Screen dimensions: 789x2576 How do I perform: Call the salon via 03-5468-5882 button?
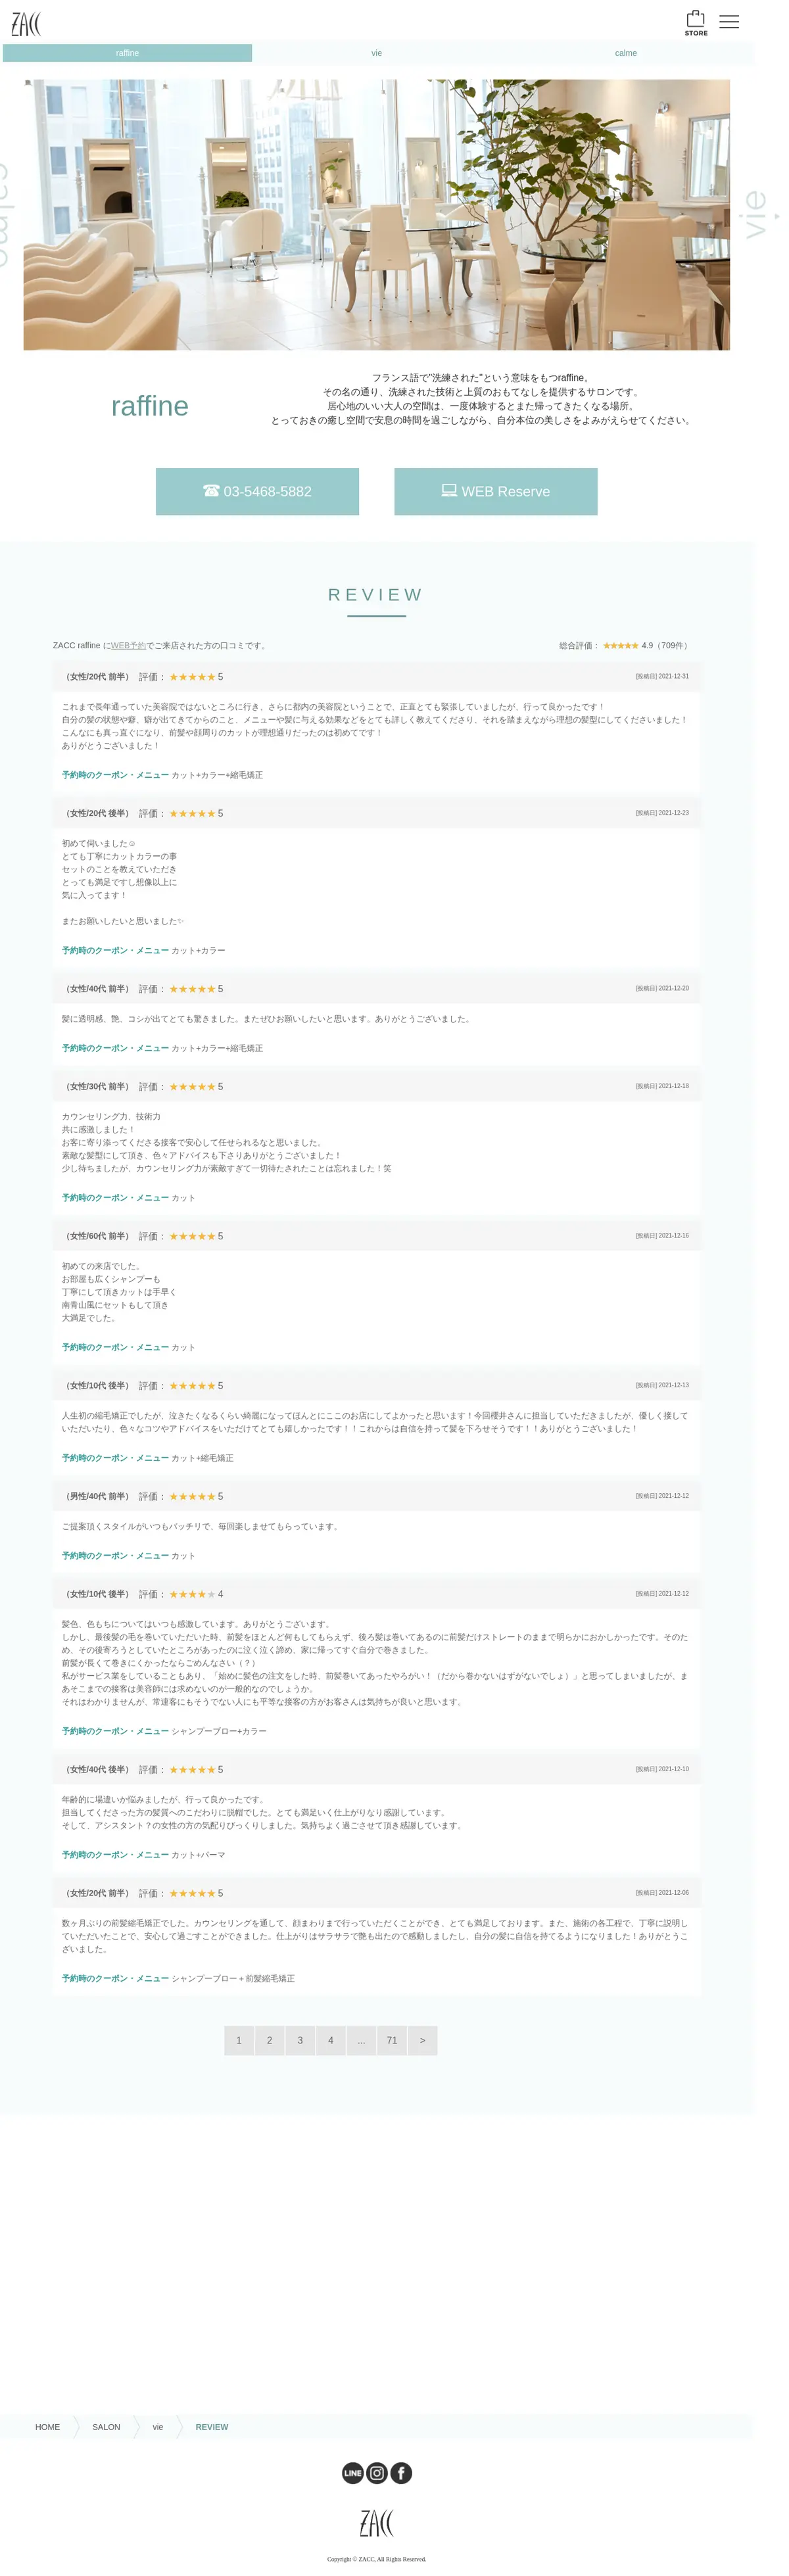click(257, 491)
